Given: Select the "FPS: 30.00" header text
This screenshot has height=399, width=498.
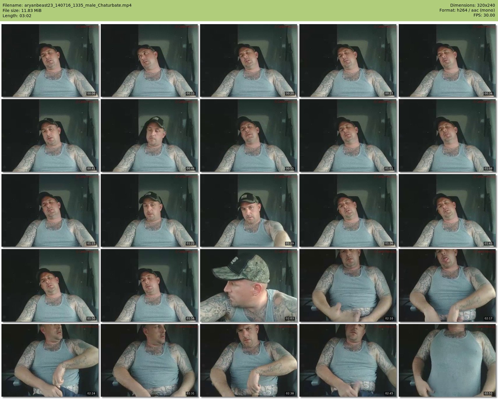Looking at the screenshot, I should coord(484,16).
